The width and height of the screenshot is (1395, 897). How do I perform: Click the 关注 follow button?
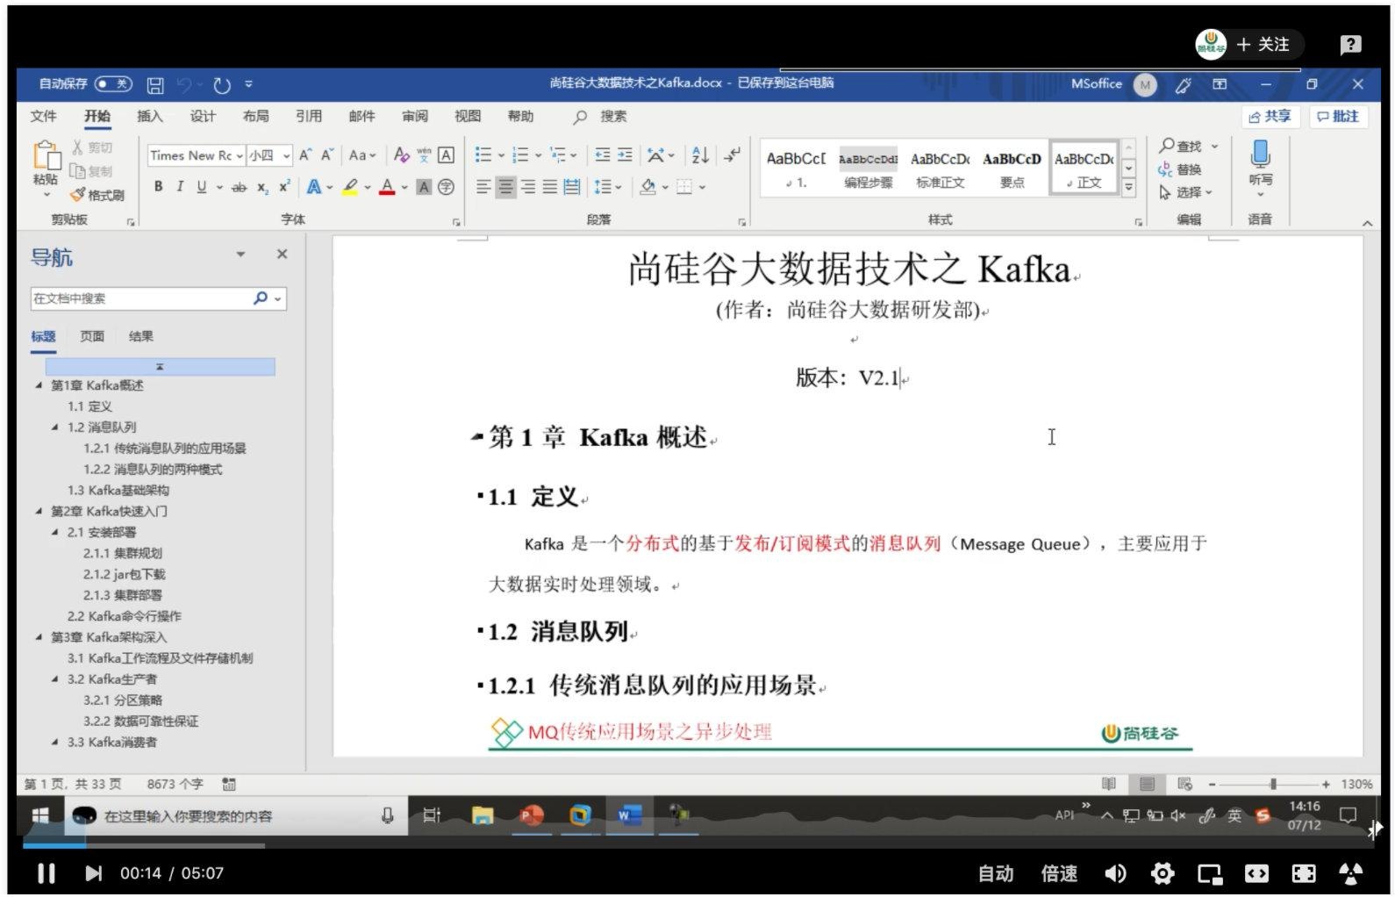(x=1263, y=44)
